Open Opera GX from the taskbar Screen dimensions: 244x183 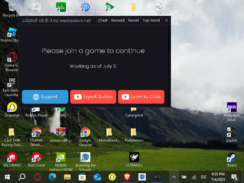37,177
